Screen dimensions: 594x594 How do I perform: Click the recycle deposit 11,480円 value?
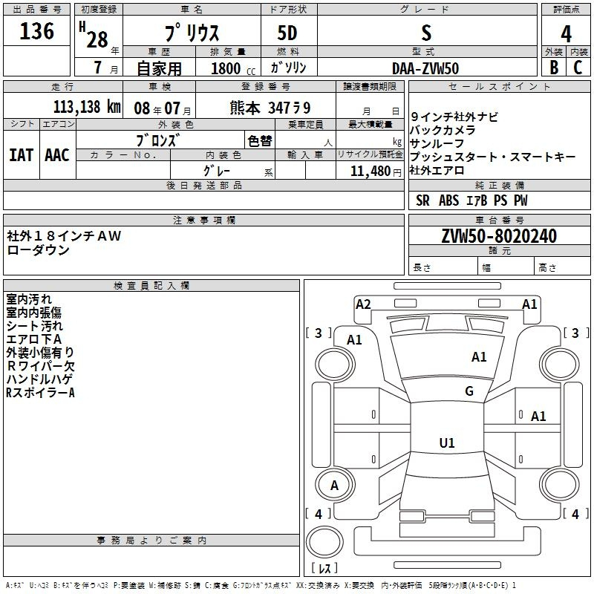click(370, 171)
